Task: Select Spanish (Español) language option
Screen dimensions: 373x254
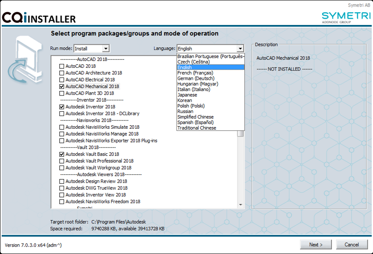Action: tap(211, 123)
